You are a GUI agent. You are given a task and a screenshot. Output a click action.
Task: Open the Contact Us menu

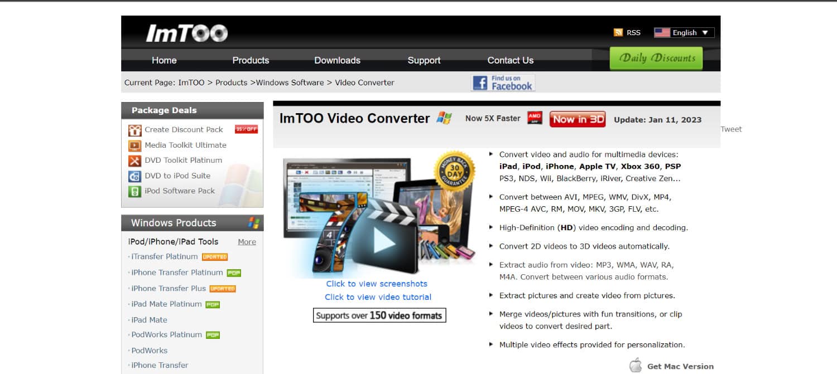click(511, 60)
